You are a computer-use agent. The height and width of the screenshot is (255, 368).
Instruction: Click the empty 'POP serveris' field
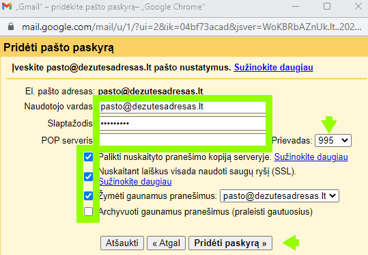(182, 140)
